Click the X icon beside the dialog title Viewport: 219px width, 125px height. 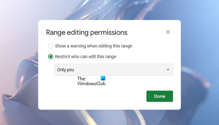[168, 32]
